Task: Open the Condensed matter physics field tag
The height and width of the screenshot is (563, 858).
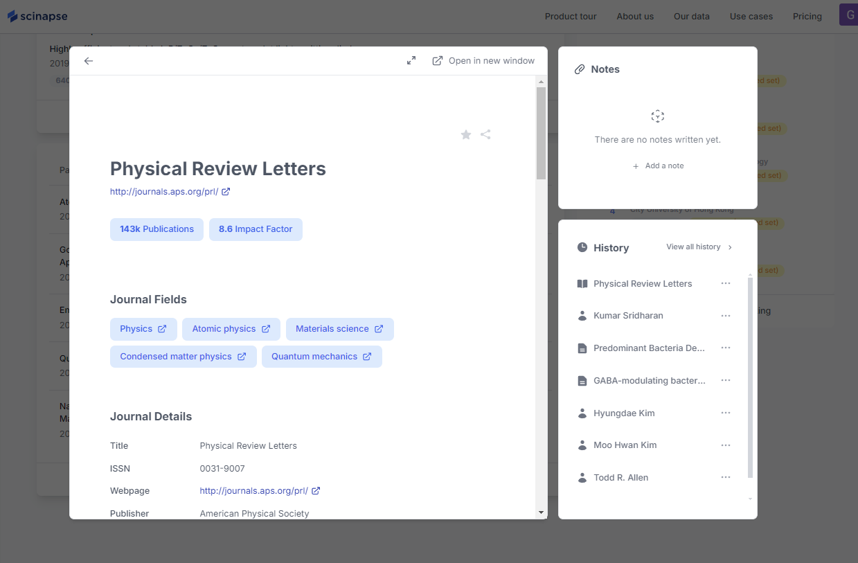Action: [x=184, y=357]
